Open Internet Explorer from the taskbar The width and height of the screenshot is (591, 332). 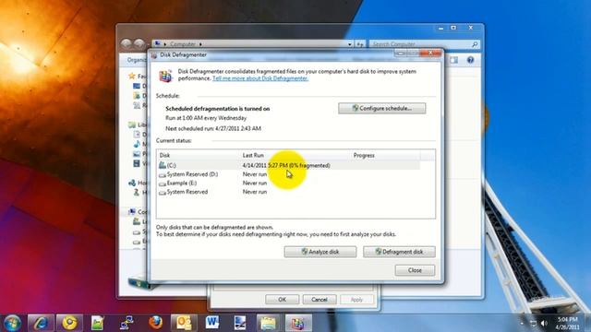pyautogui.click(x=41, y=323)
